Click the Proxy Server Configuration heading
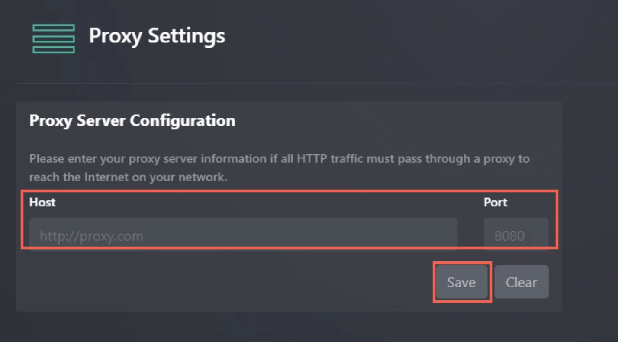The height and width of the screenshot is (342, 618). point(132,120)
